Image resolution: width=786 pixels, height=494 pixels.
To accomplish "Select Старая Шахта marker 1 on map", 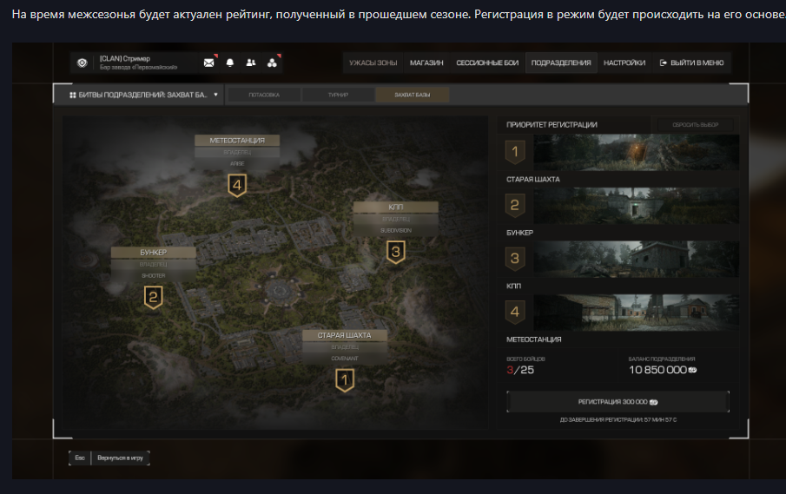I will coord(345,379).
